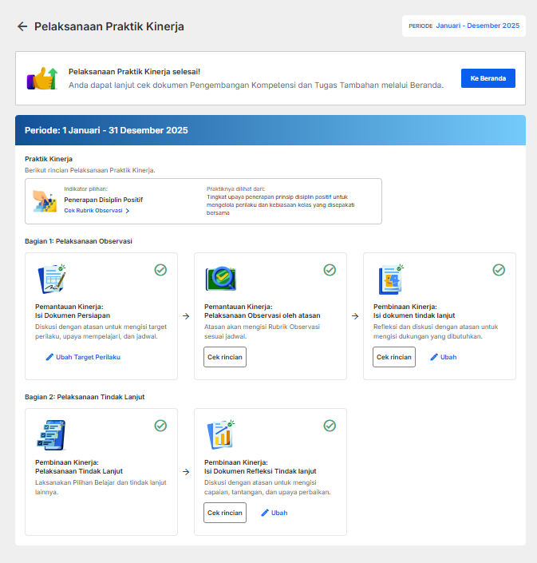This screenshot has height=563, width=537.
Task: Click the Pelaksanaan Tindak Lanjut checklist icon
Action: pyautogui.click(x=51, y=435)
